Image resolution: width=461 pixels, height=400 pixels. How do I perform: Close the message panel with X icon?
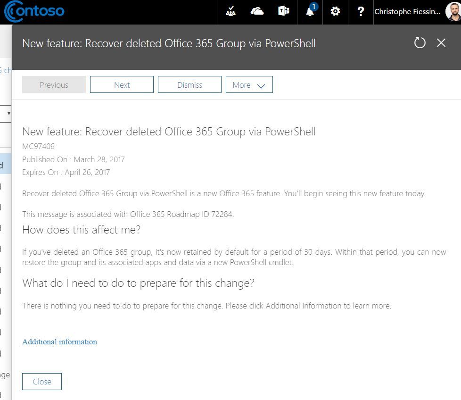[x=441, y=43]
